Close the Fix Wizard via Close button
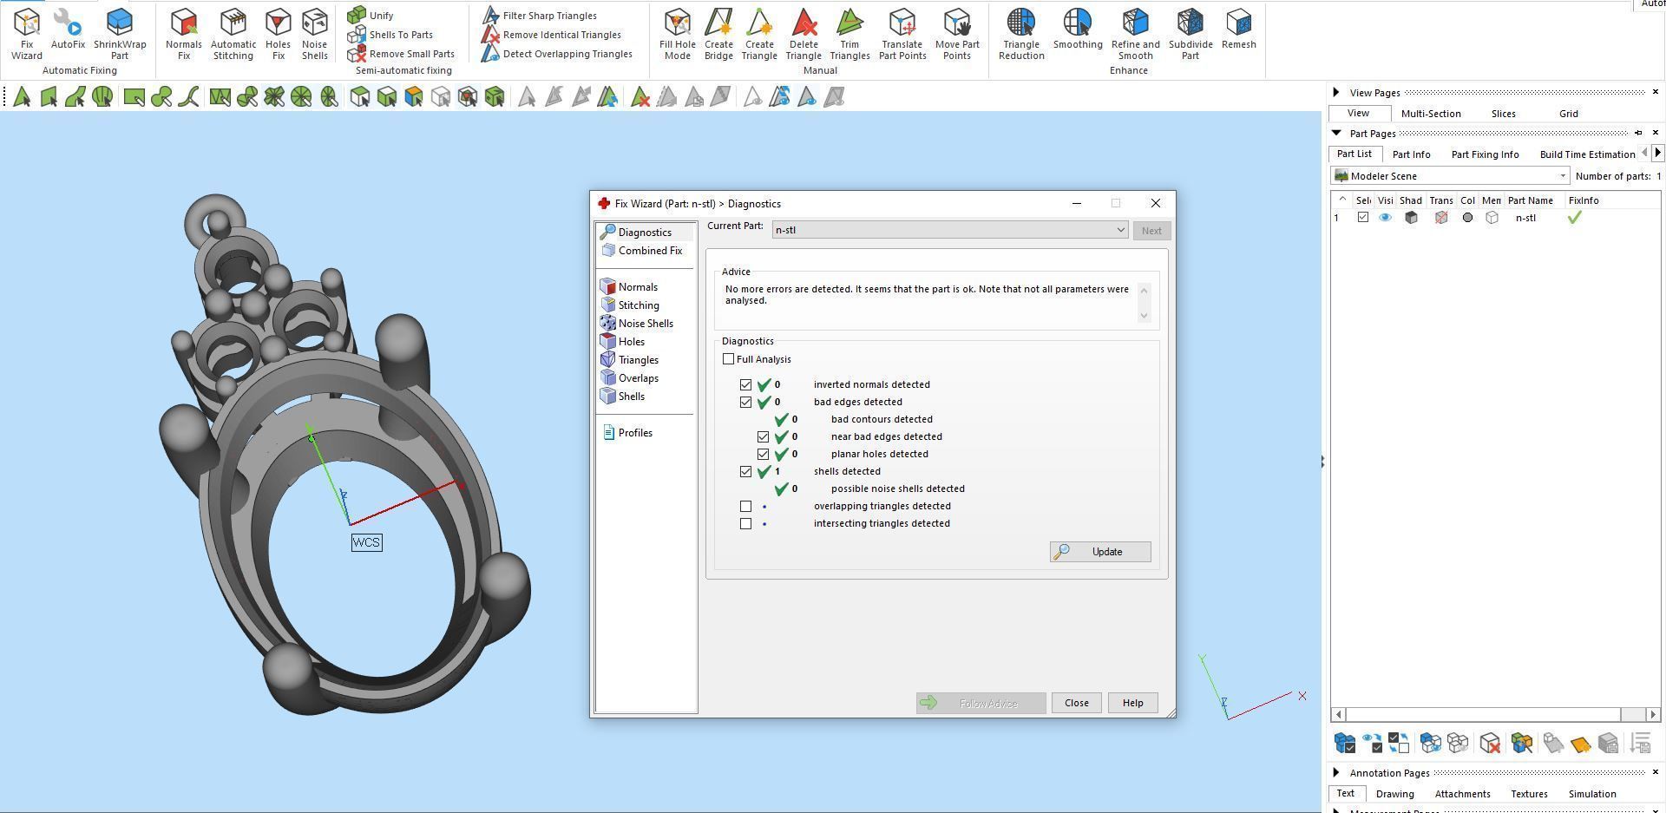Viewport: 1666px width, 813px height. 1077,703
